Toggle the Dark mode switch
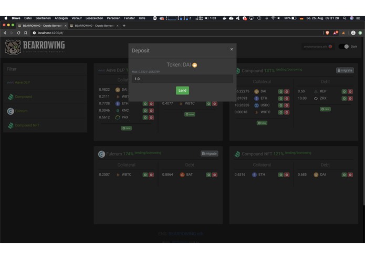Screen dimensions: 365x259 pyautogui.click(x=344, y=47)
